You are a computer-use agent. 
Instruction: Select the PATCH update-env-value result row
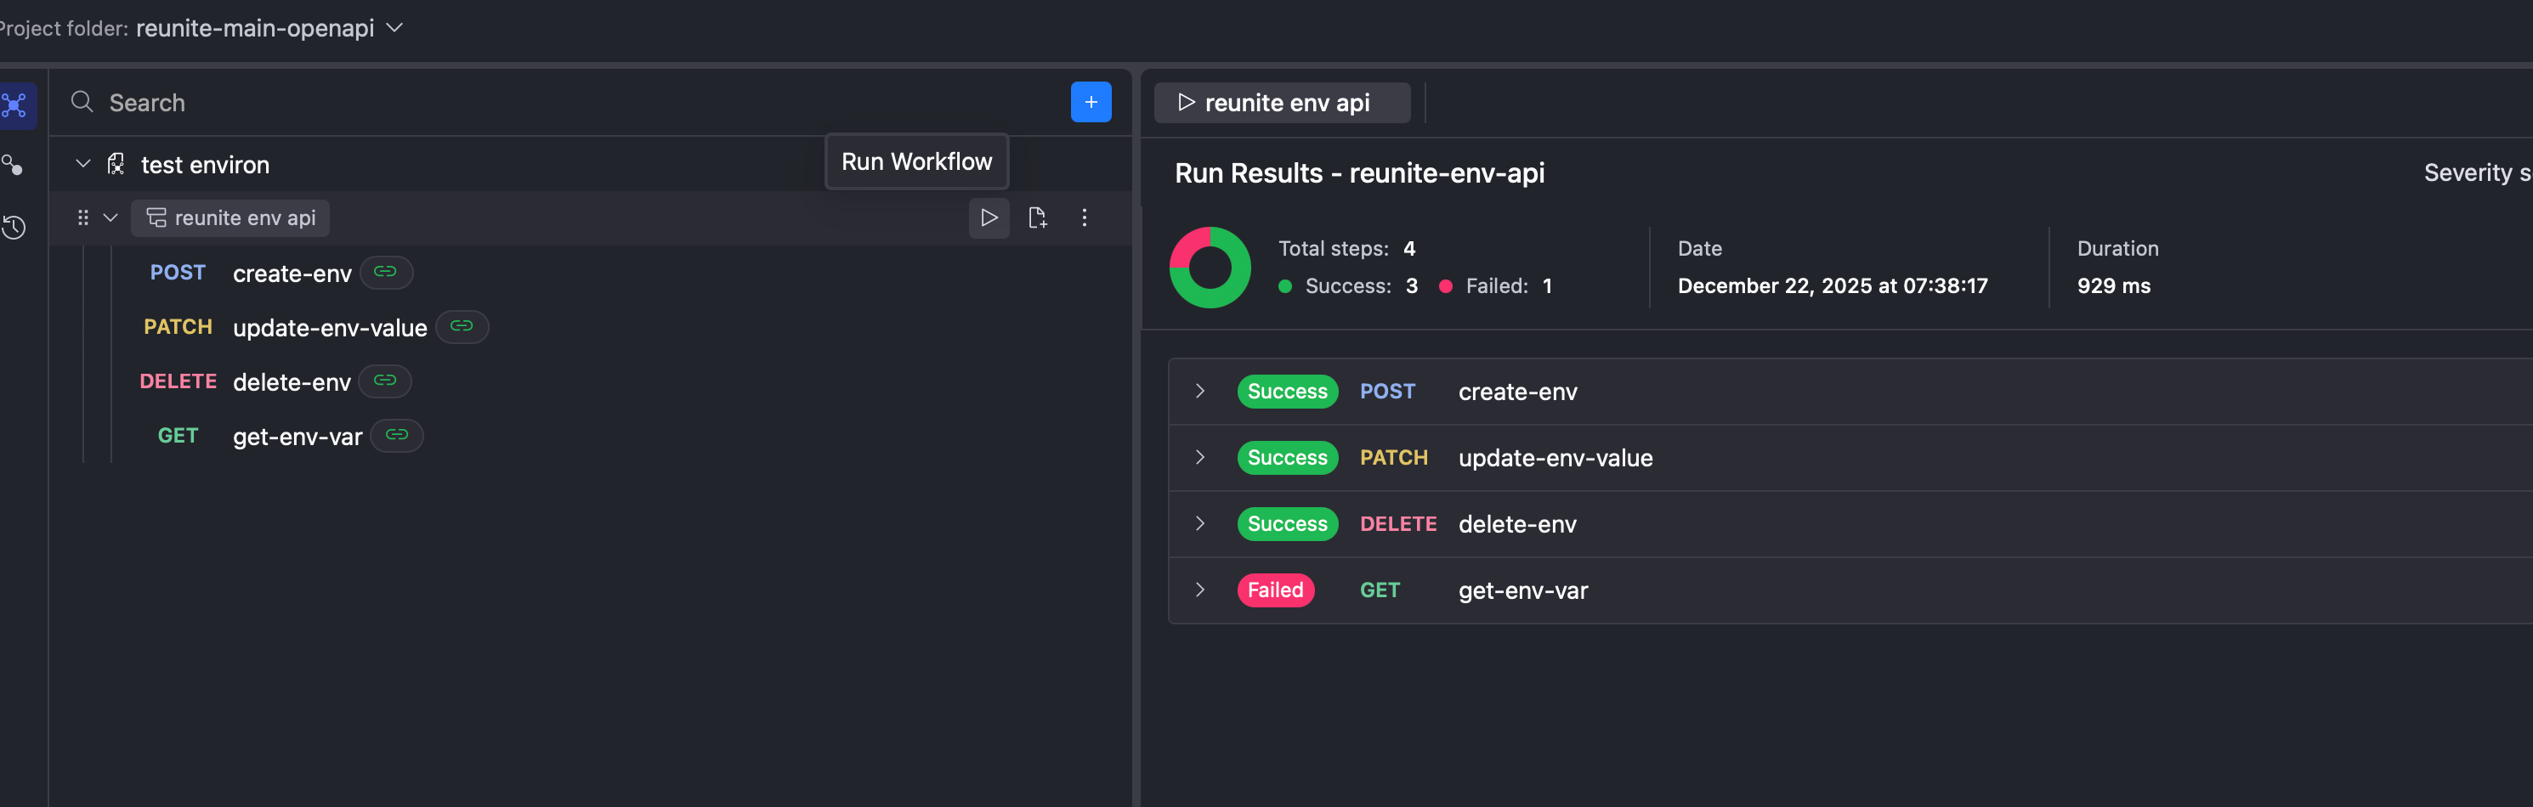tap(1554, 458)
